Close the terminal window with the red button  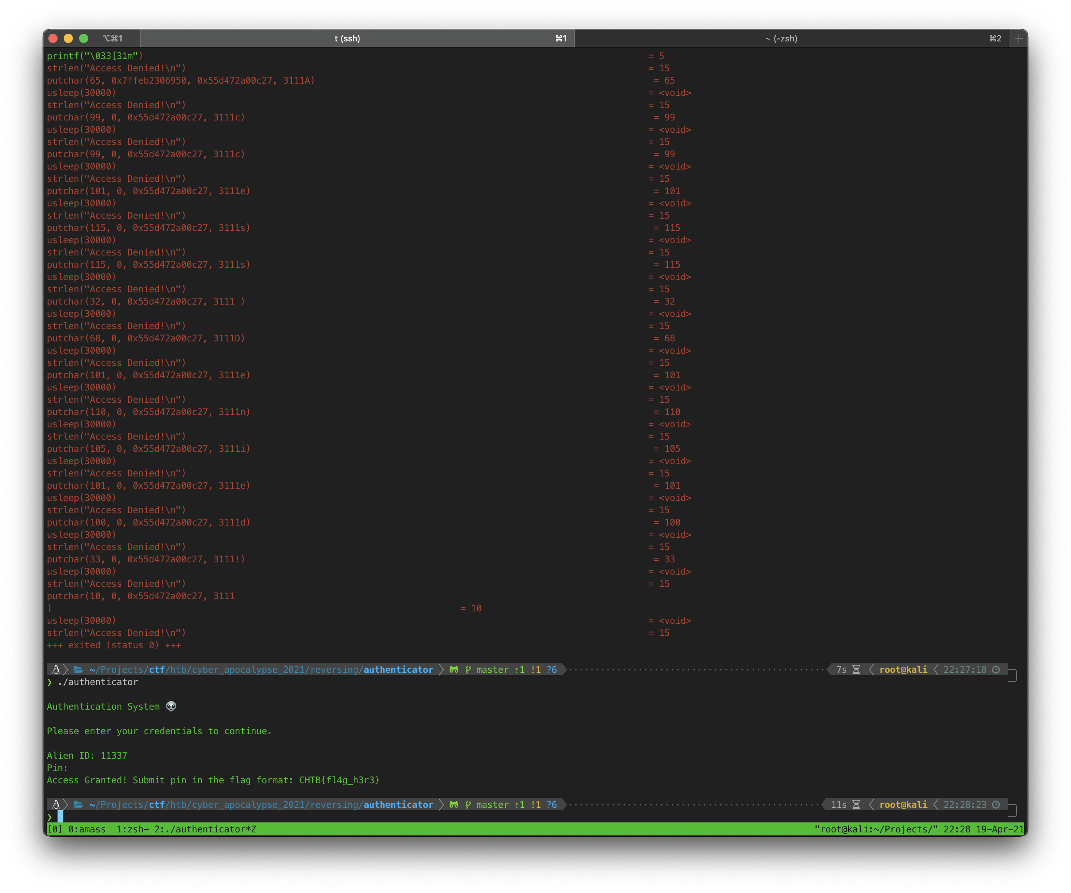(53, 38)
